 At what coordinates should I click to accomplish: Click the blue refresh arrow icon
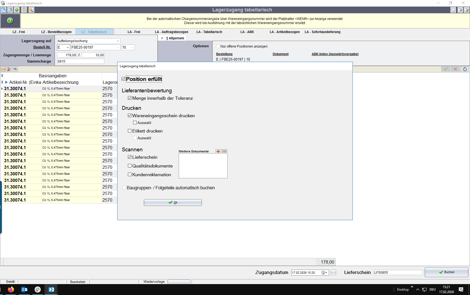(x=465, y=69)
